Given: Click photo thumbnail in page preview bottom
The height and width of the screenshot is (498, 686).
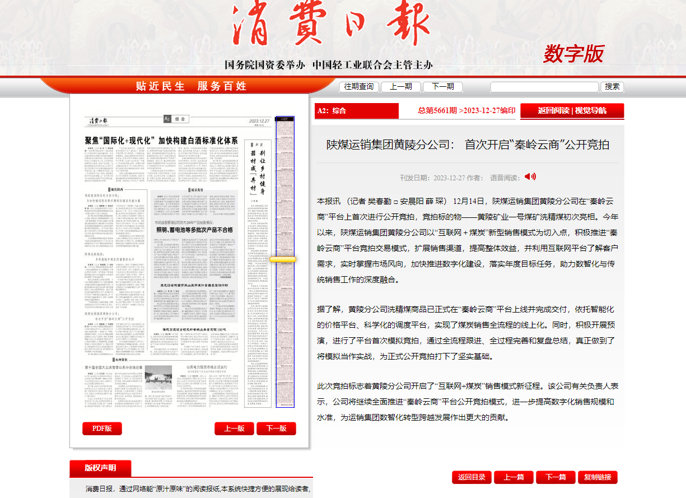Looking at the screenshot, I should pos(158,378).
